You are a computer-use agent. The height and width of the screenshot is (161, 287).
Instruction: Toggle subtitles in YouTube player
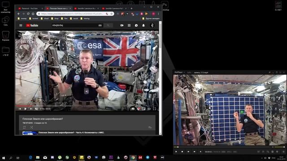click(133, 109)
